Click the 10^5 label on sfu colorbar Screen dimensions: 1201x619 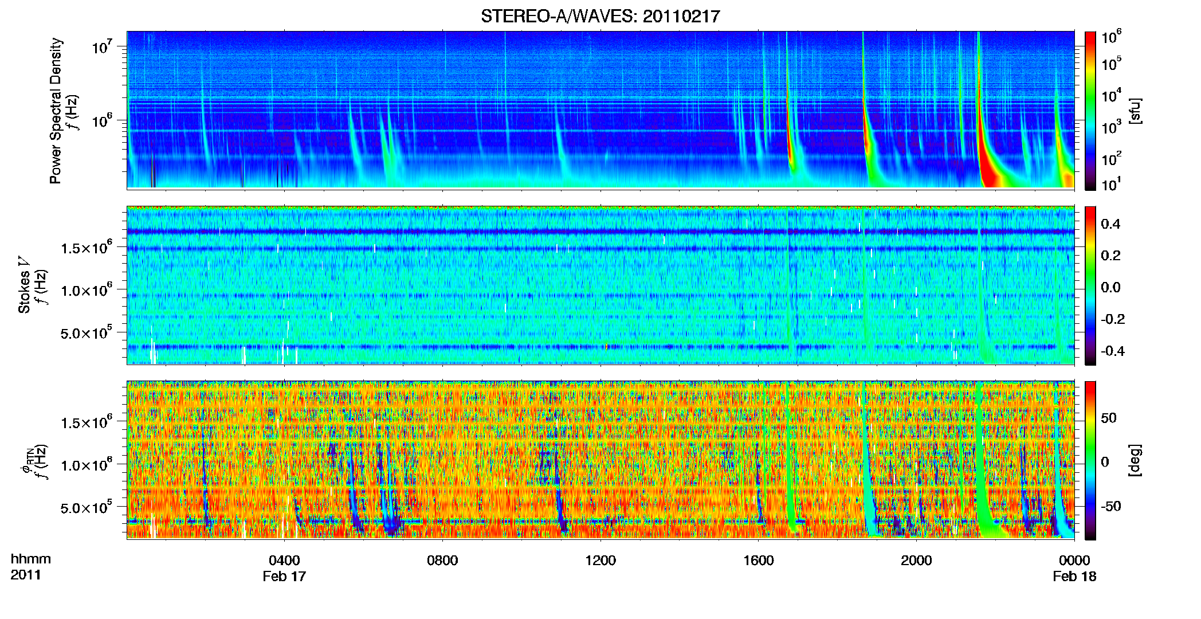click(x=1112, y=64)
